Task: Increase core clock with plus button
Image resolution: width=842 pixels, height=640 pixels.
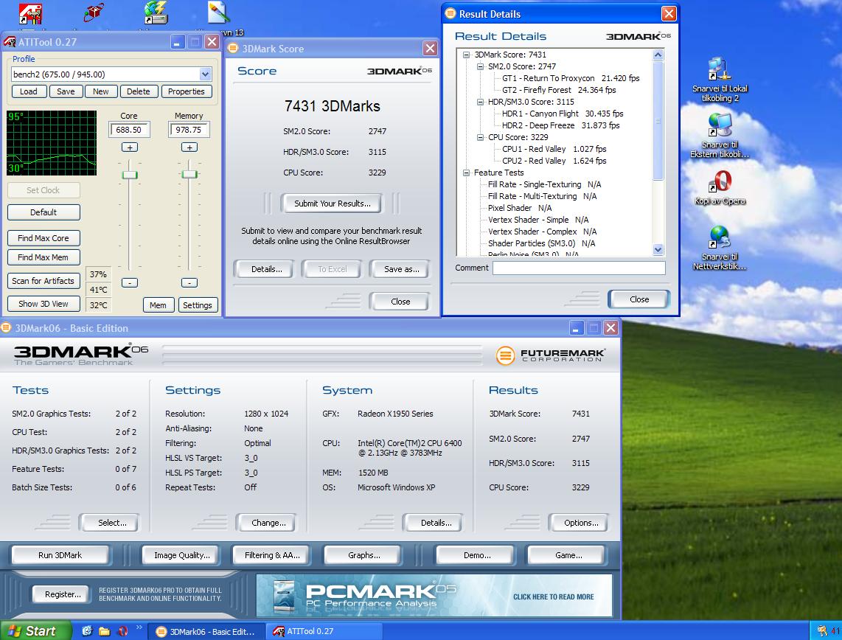Action: (130, 147)
